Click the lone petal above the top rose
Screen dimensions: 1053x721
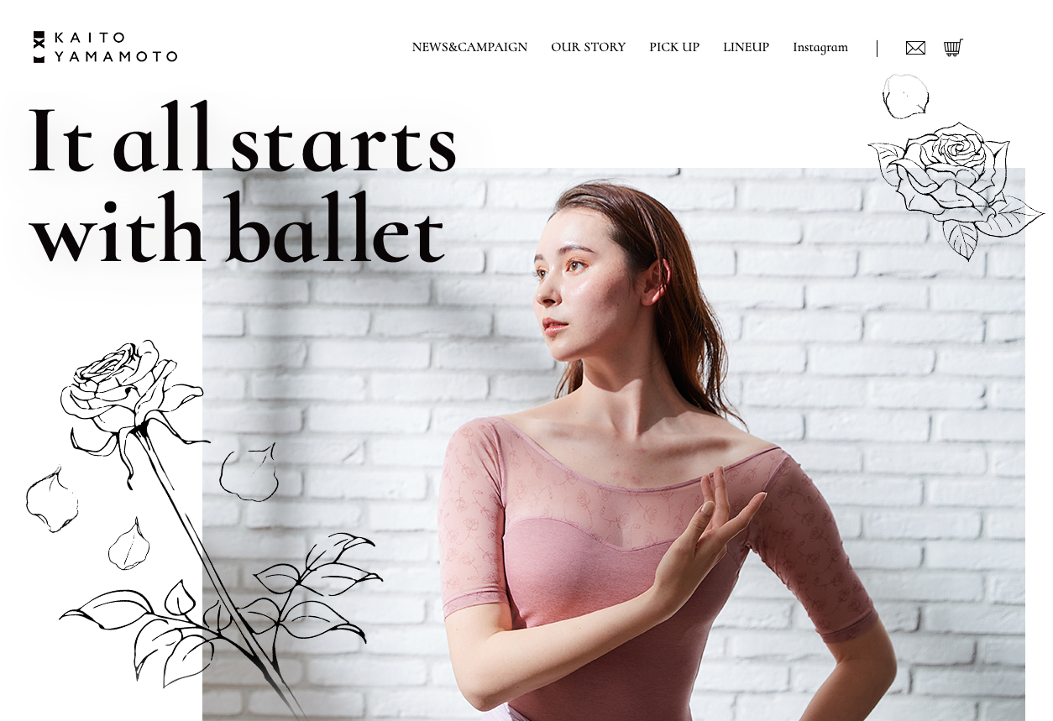pos(906,96)
